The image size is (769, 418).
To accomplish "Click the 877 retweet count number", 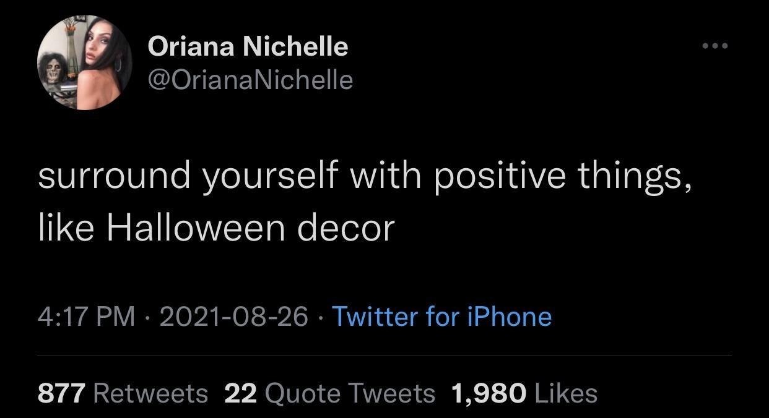I will (61, 393).
